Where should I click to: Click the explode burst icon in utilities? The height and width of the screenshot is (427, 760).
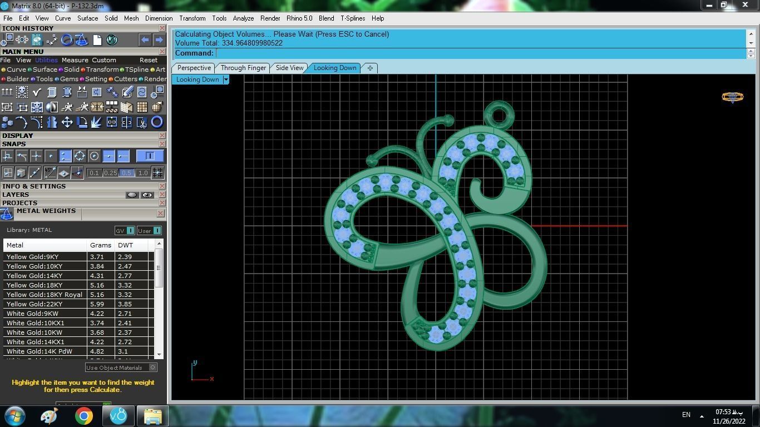coord(97,122)
